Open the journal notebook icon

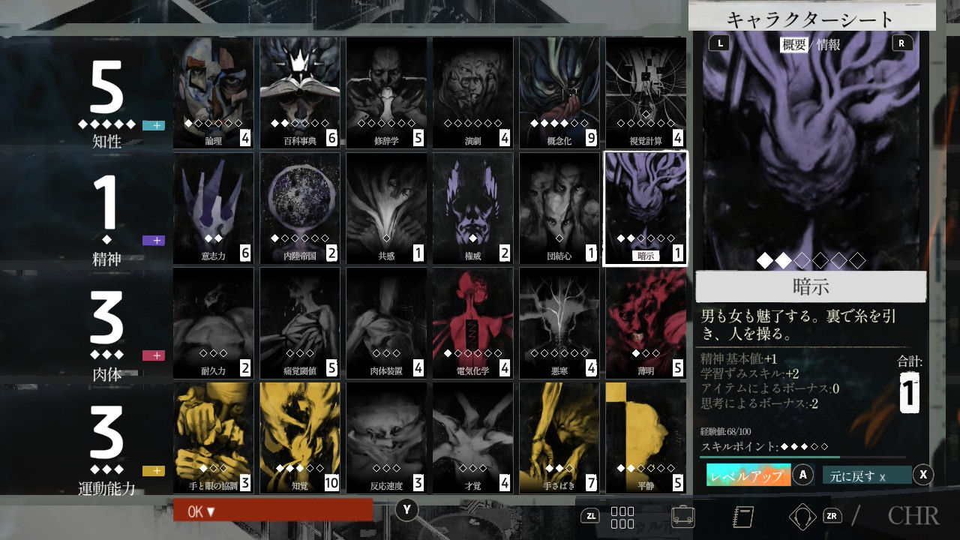[x=742, y=517]
